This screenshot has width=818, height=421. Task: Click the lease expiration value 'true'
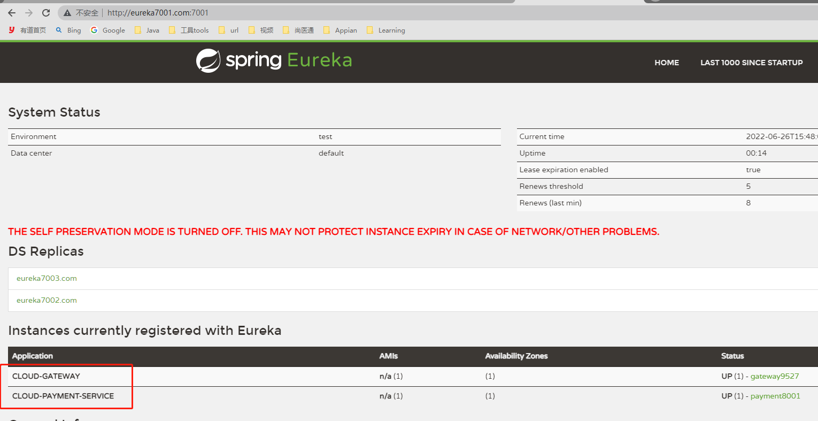click(x=753, y=170)
